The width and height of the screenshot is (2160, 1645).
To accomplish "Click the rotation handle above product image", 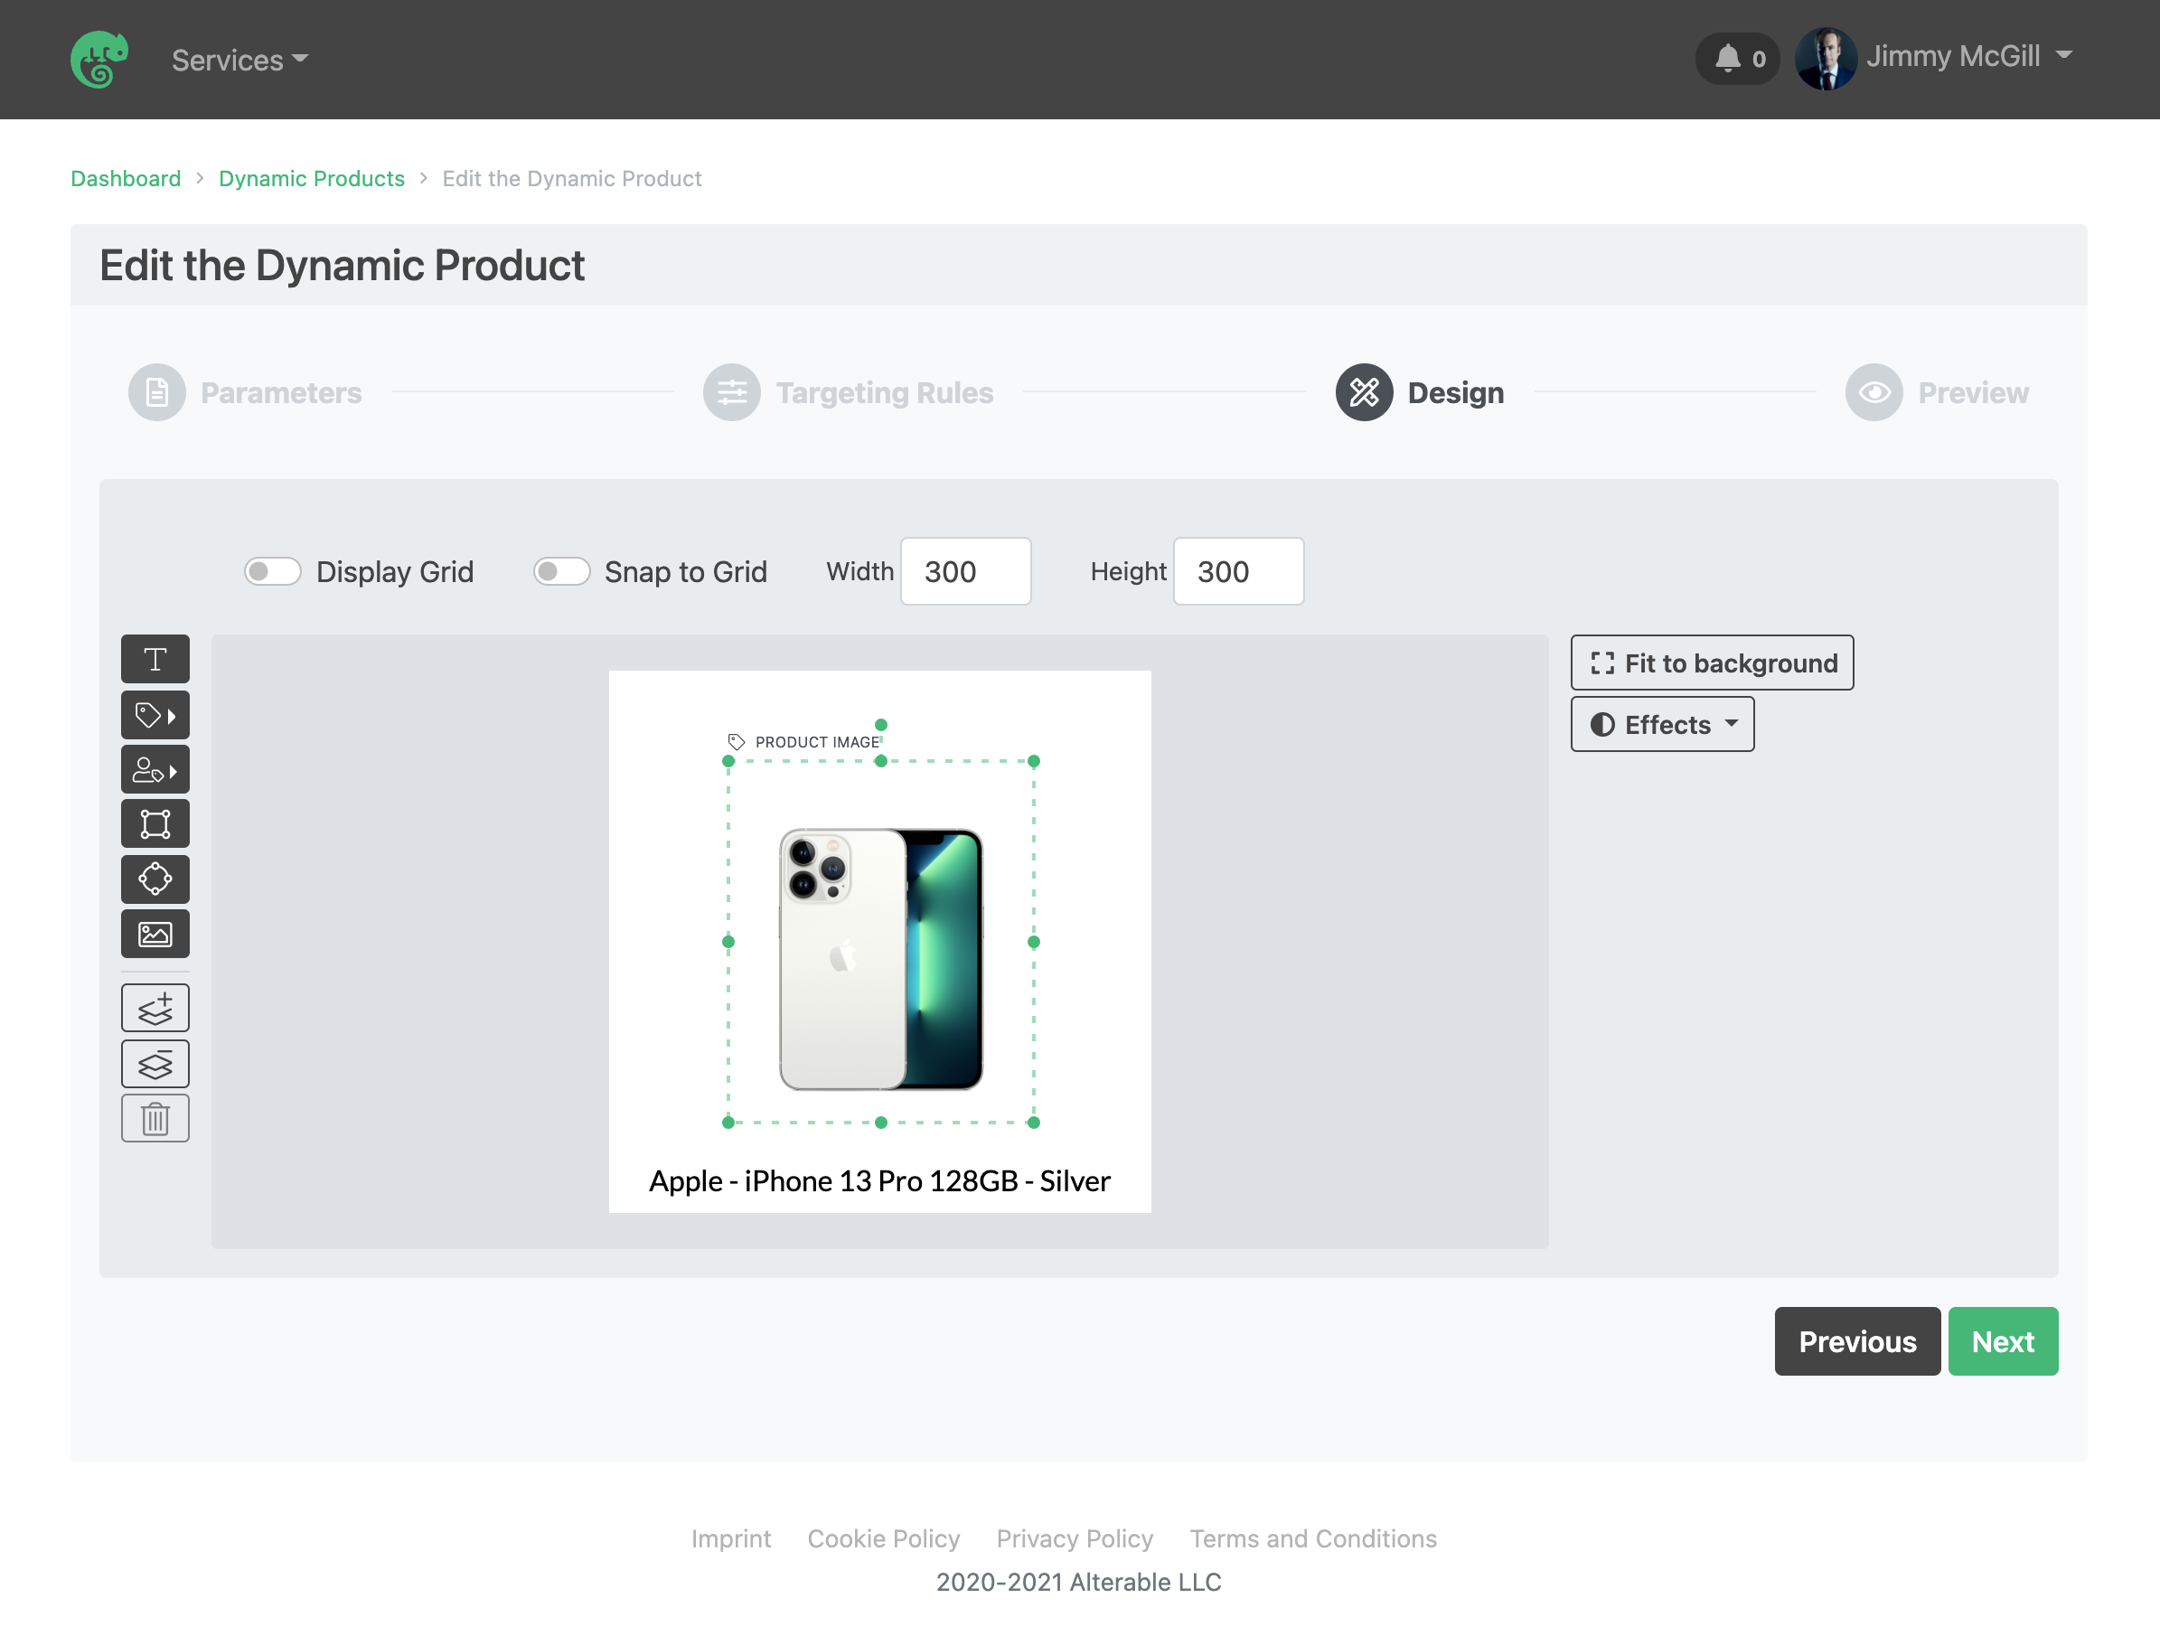I will pos(881,725).
